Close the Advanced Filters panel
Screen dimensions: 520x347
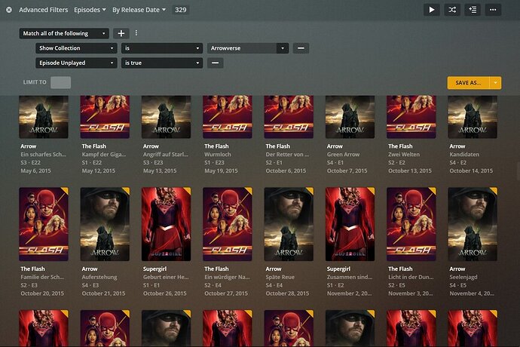[x=9, y=10]
